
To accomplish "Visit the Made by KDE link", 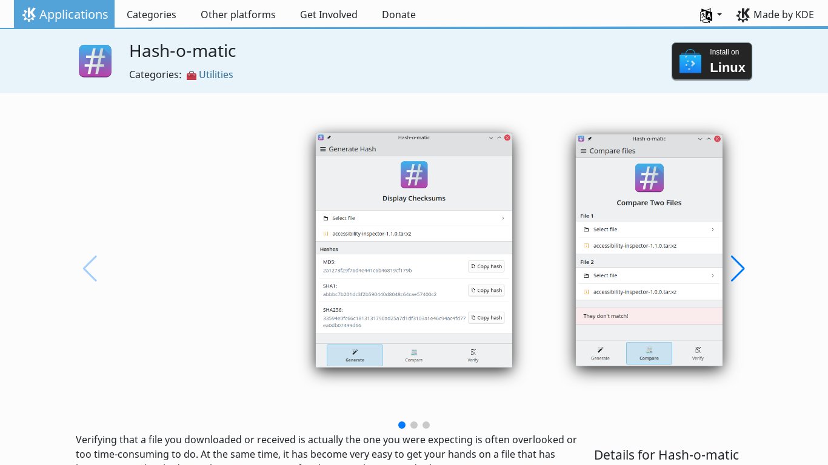I will [x=775, y=15].
